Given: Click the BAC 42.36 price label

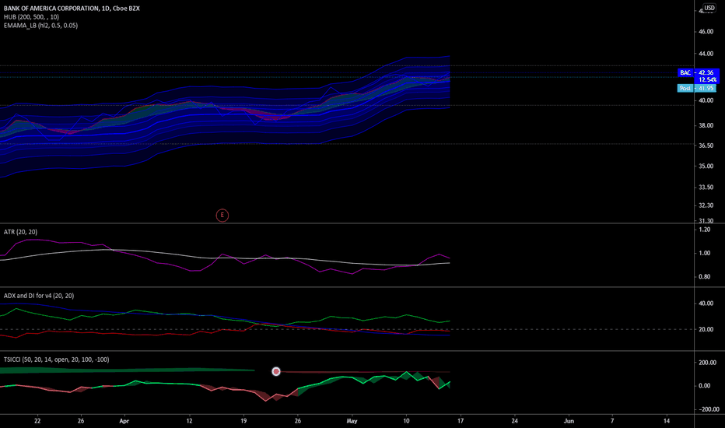Looking at the screenshot, I should (699, 72).
